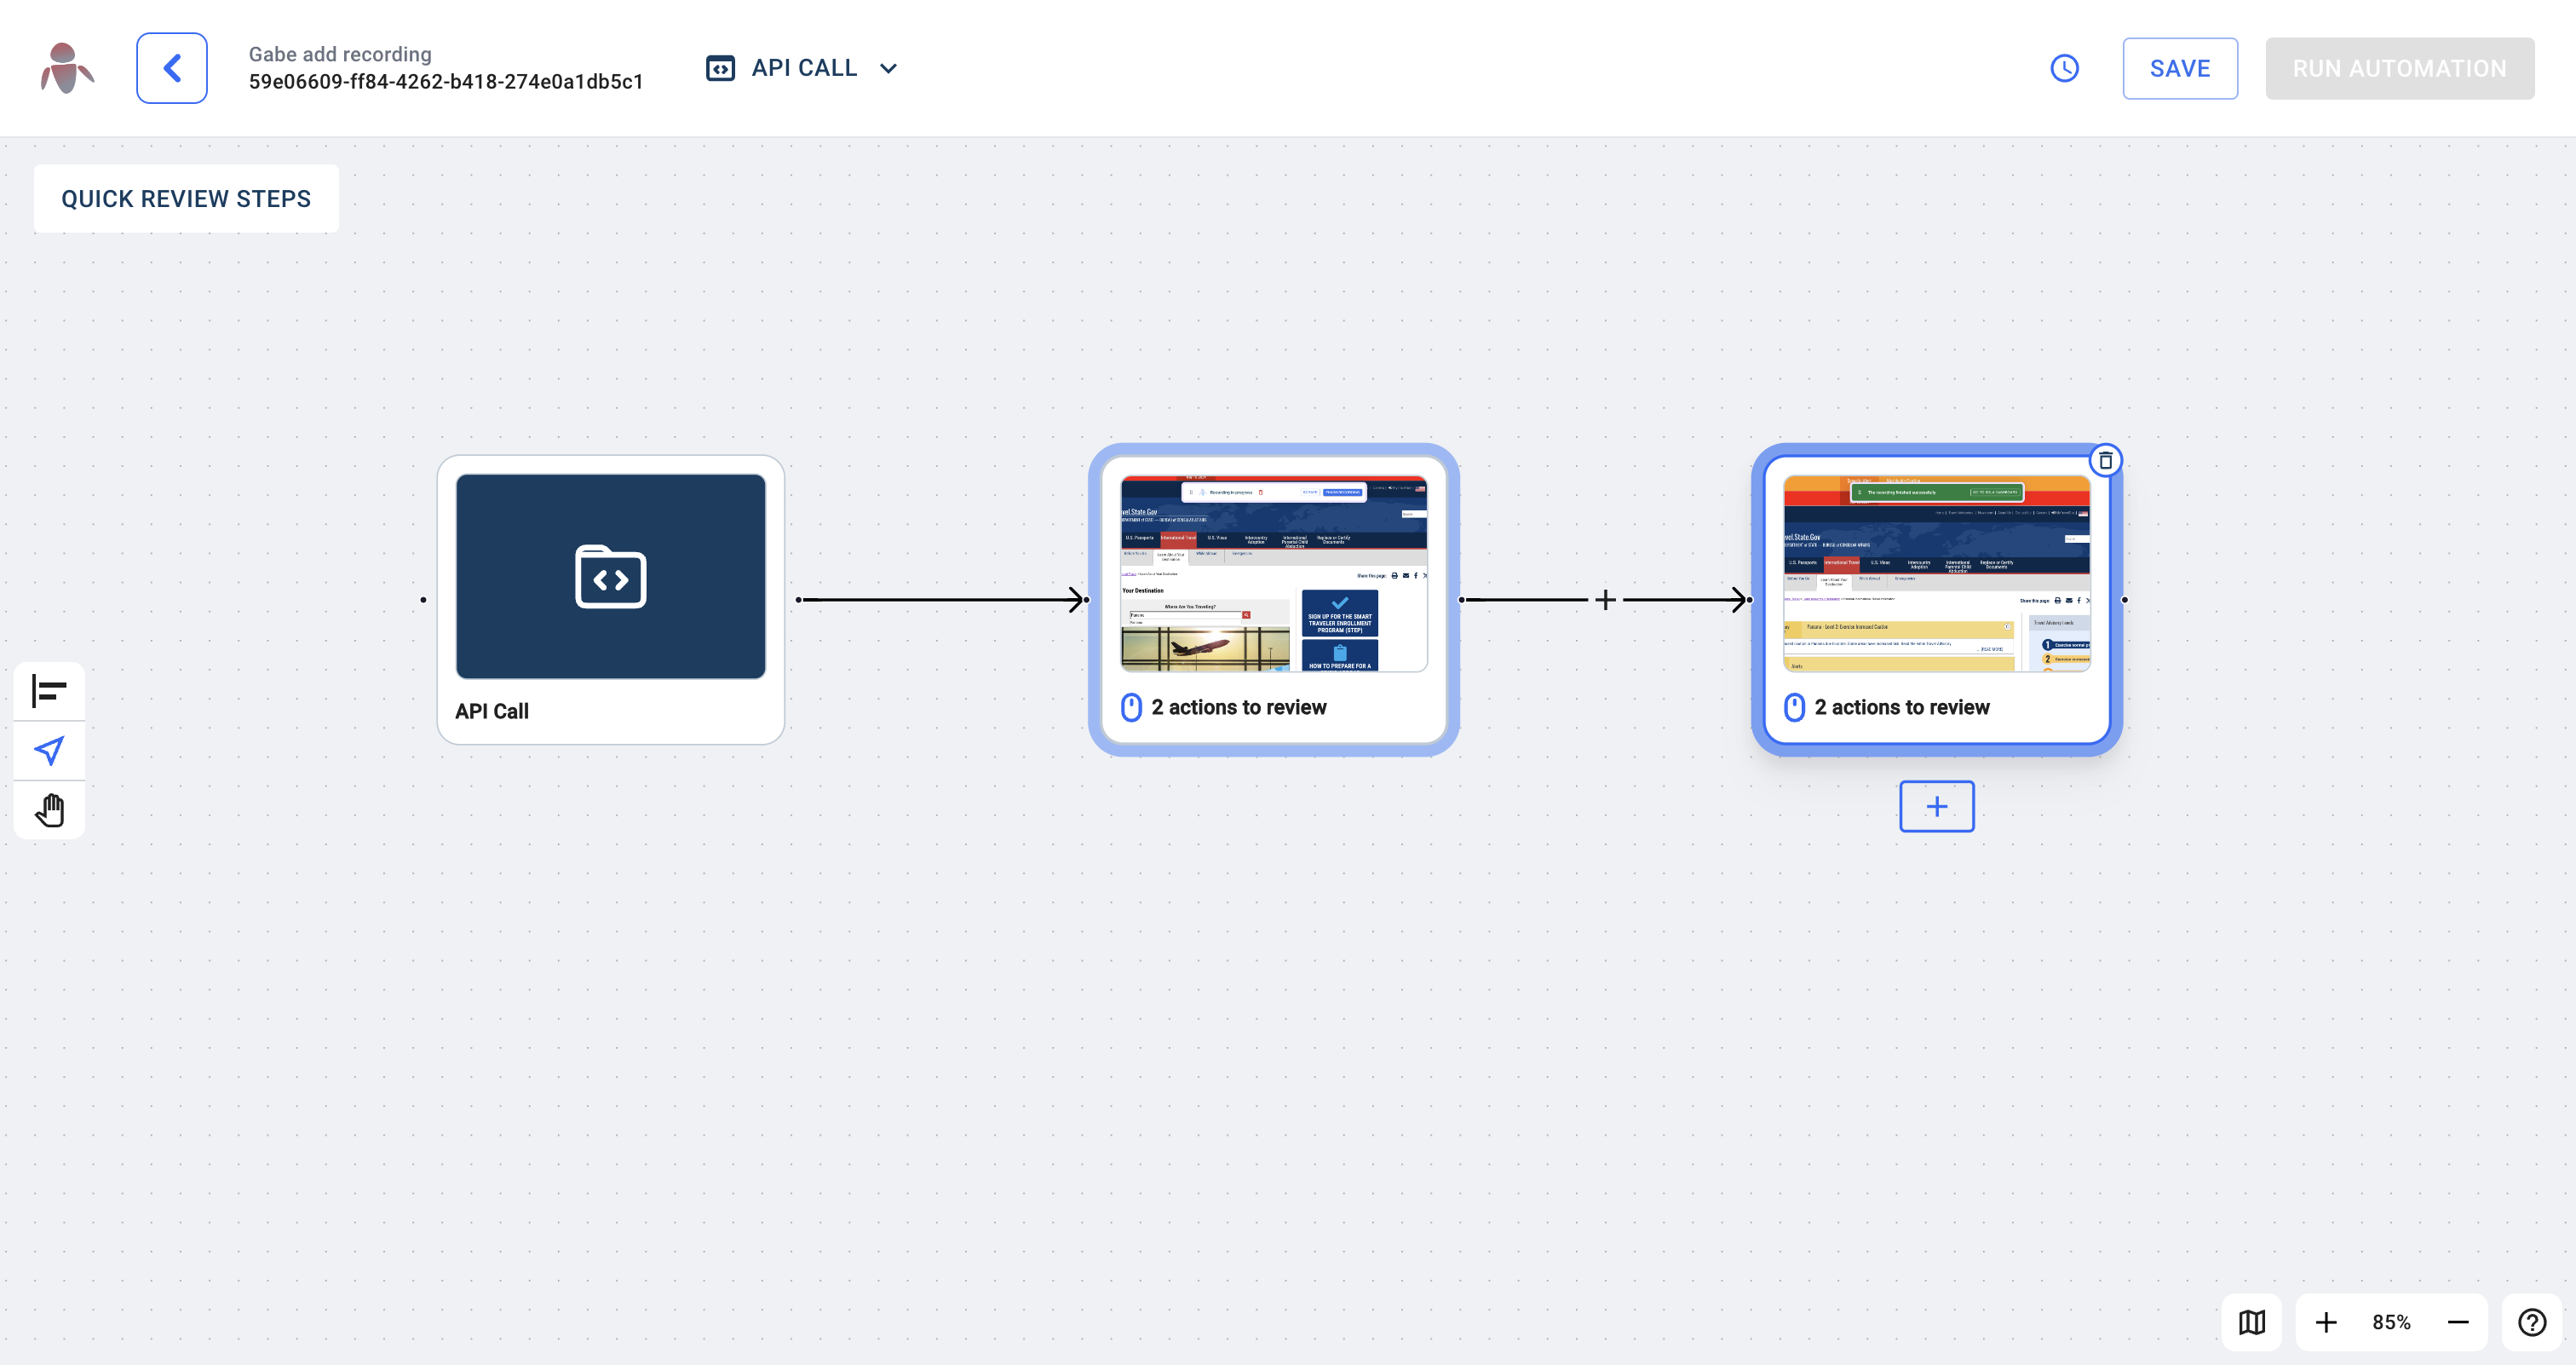The height and width of the screenshot is (1365, 2576).
Task: Click the robot logo in the top-left corner
Action: pos(66,68)
